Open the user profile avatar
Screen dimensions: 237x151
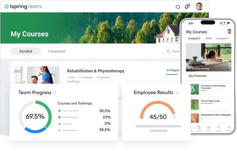click(x=199, y=6)
